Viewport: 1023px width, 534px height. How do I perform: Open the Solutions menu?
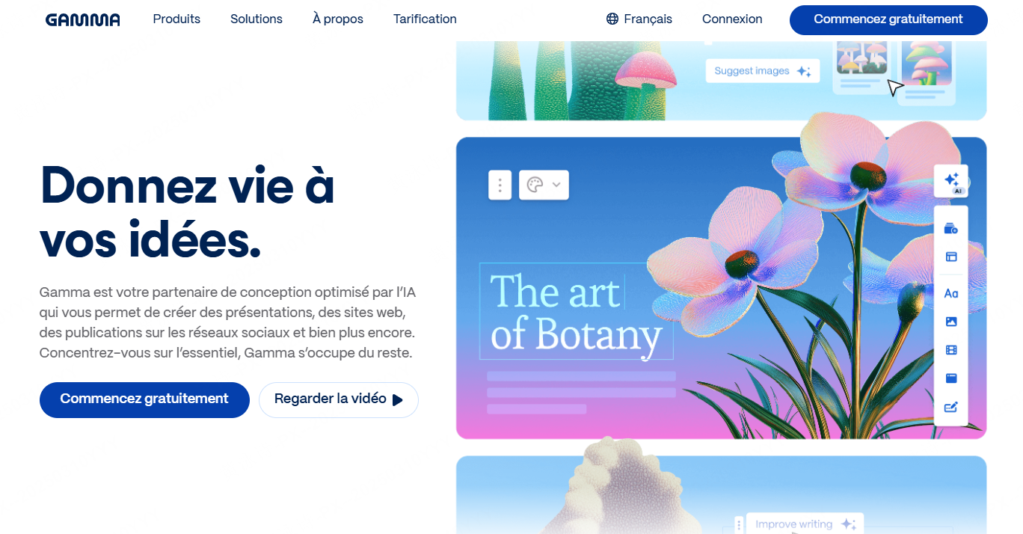(x=256, y=19)
